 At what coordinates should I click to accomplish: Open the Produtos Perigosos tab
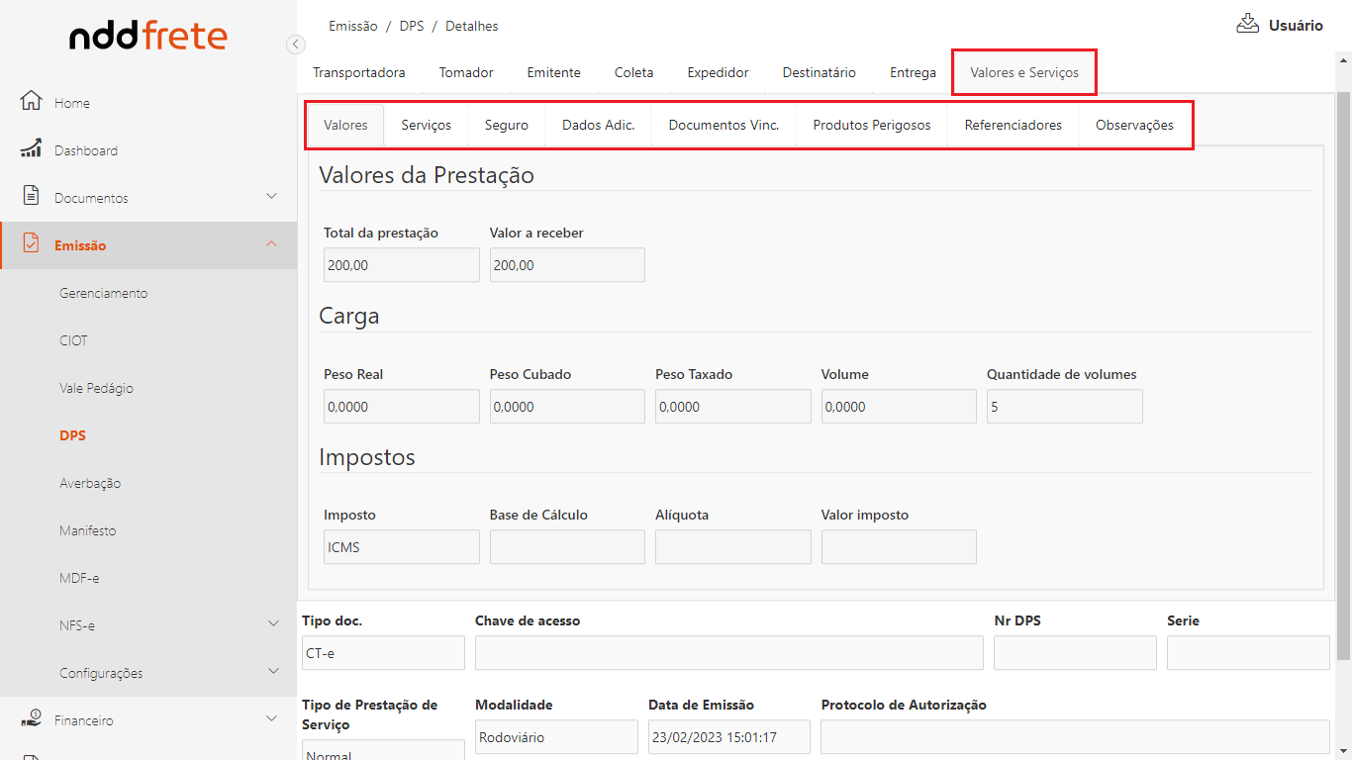(x=871, y=126)
